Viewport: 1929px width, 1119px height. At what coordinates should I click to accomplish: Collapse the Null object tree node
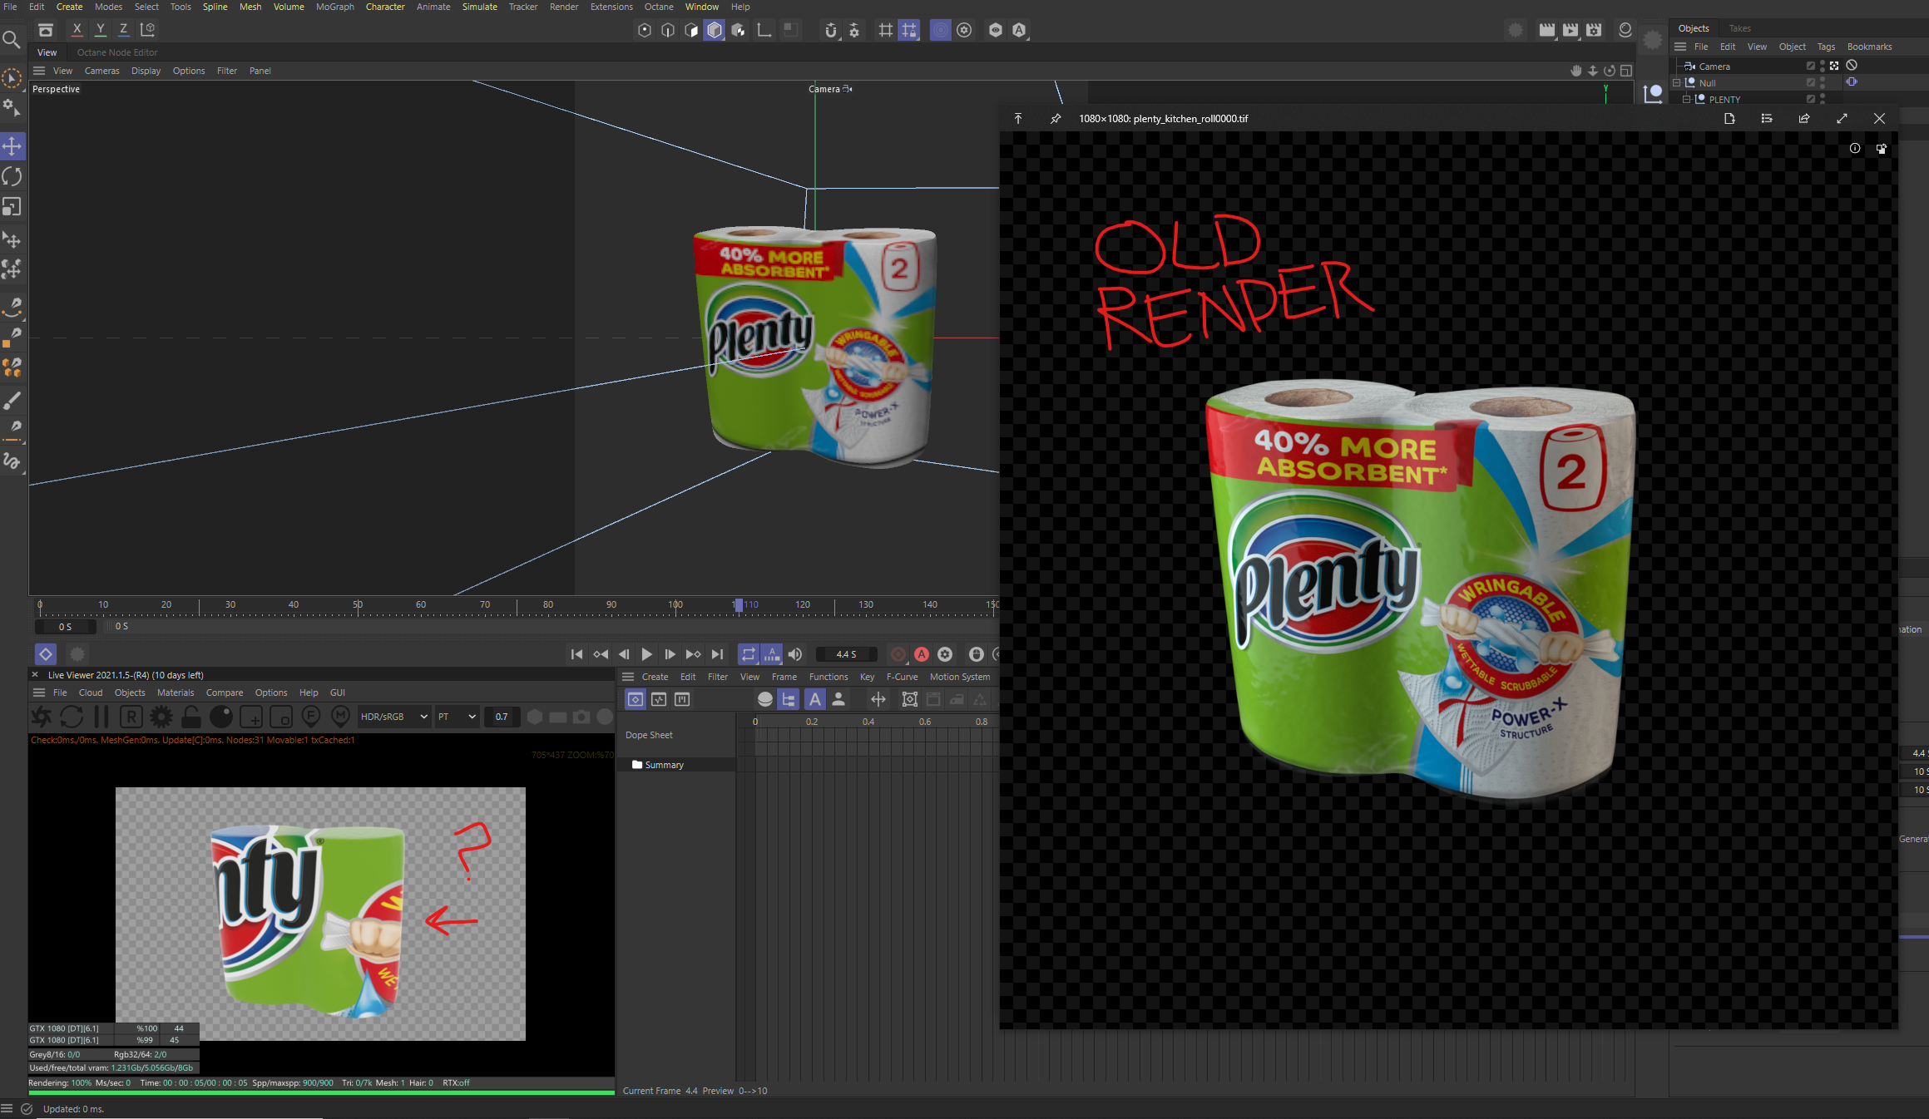1677,83
